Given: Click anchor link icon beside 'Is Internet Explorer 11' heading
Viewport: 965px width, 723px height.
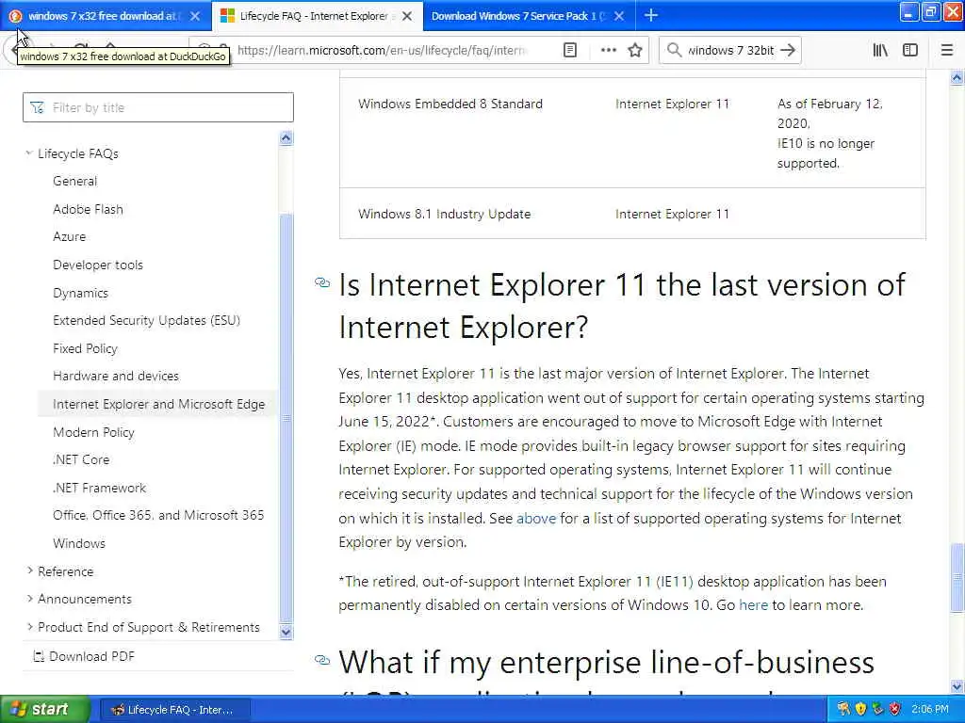Looking at the screenshot, I should (322, 282).
